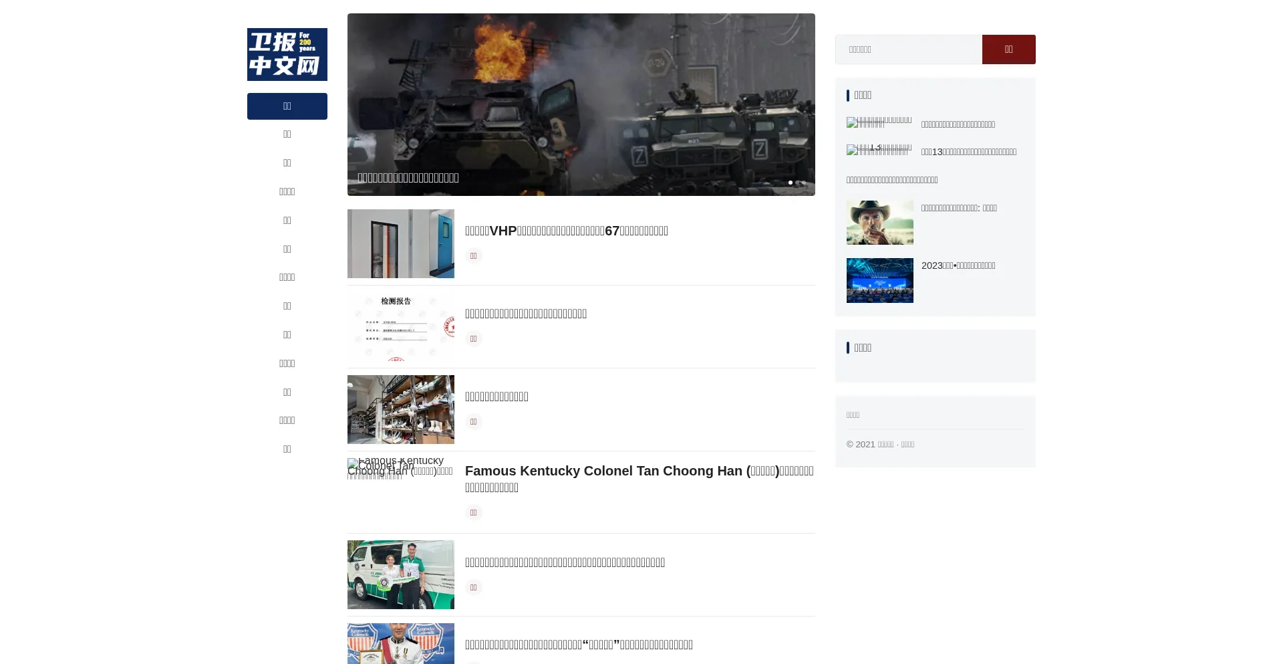Open the blue door room thumbnail
Screen dimensions: 1283x664
click(400, 243)
